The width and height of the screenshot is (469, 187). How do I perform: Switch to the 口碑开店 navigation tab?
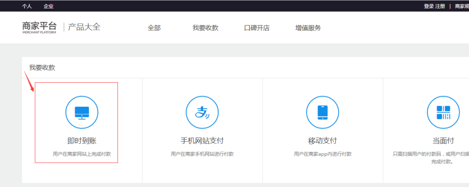point(257,28)
